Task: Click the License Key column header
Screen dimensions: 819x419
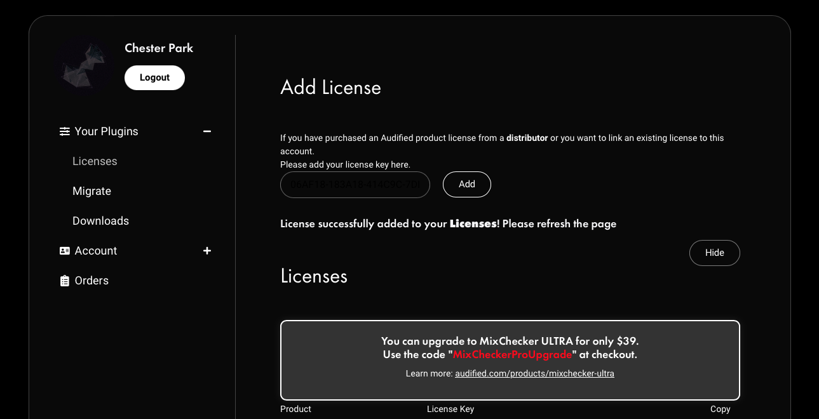Action: point(450,409)
